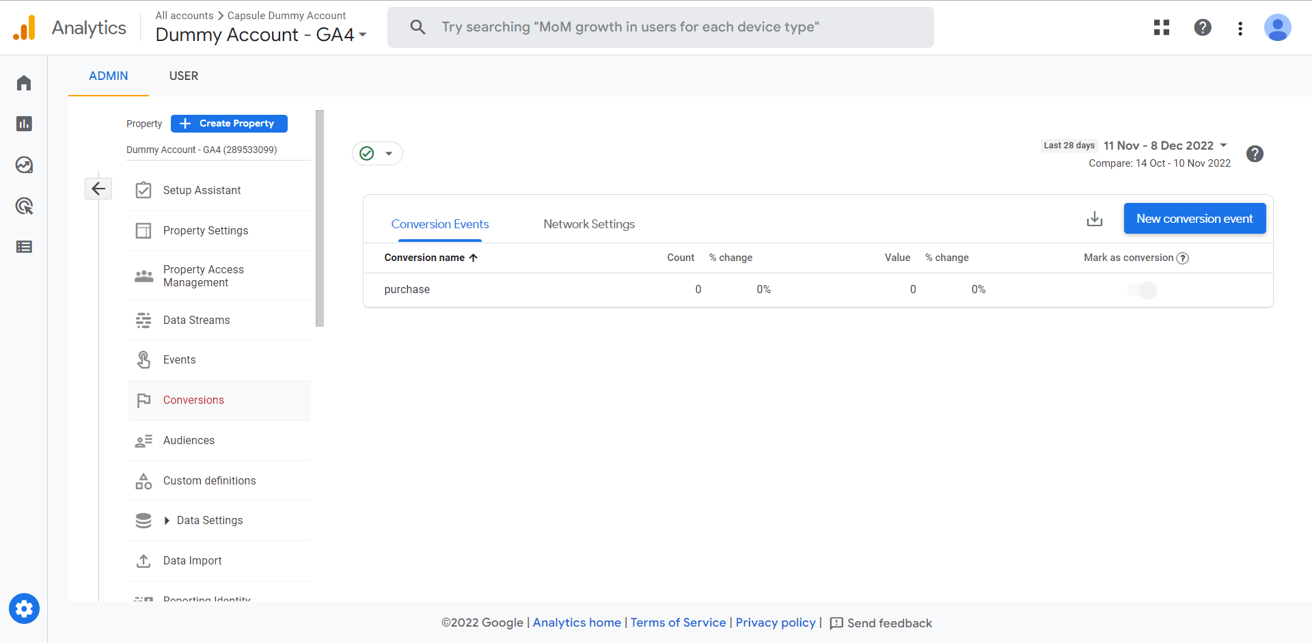Click Mark as conversion info icon
Image resolution: width=1312 pixels, height=643 pixels.
click(1183, 258)
